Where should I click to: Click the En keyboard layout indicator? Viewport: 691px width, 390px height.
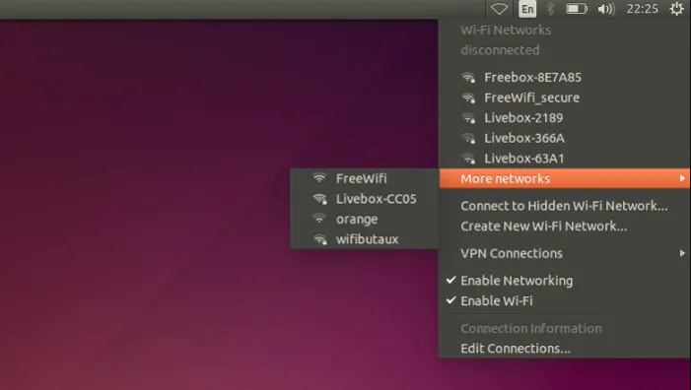pos(527,9)
